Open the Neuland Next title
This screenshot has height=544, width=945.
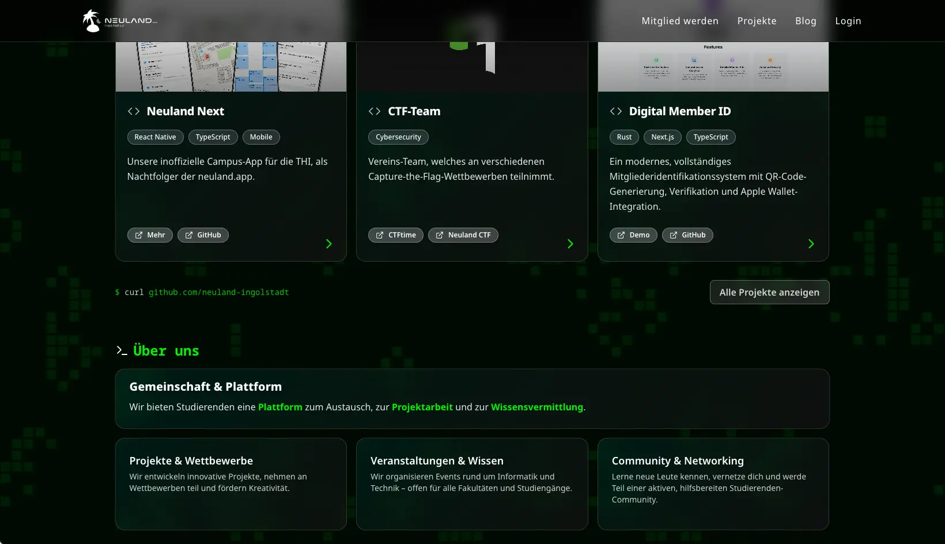tap(186, 111)
